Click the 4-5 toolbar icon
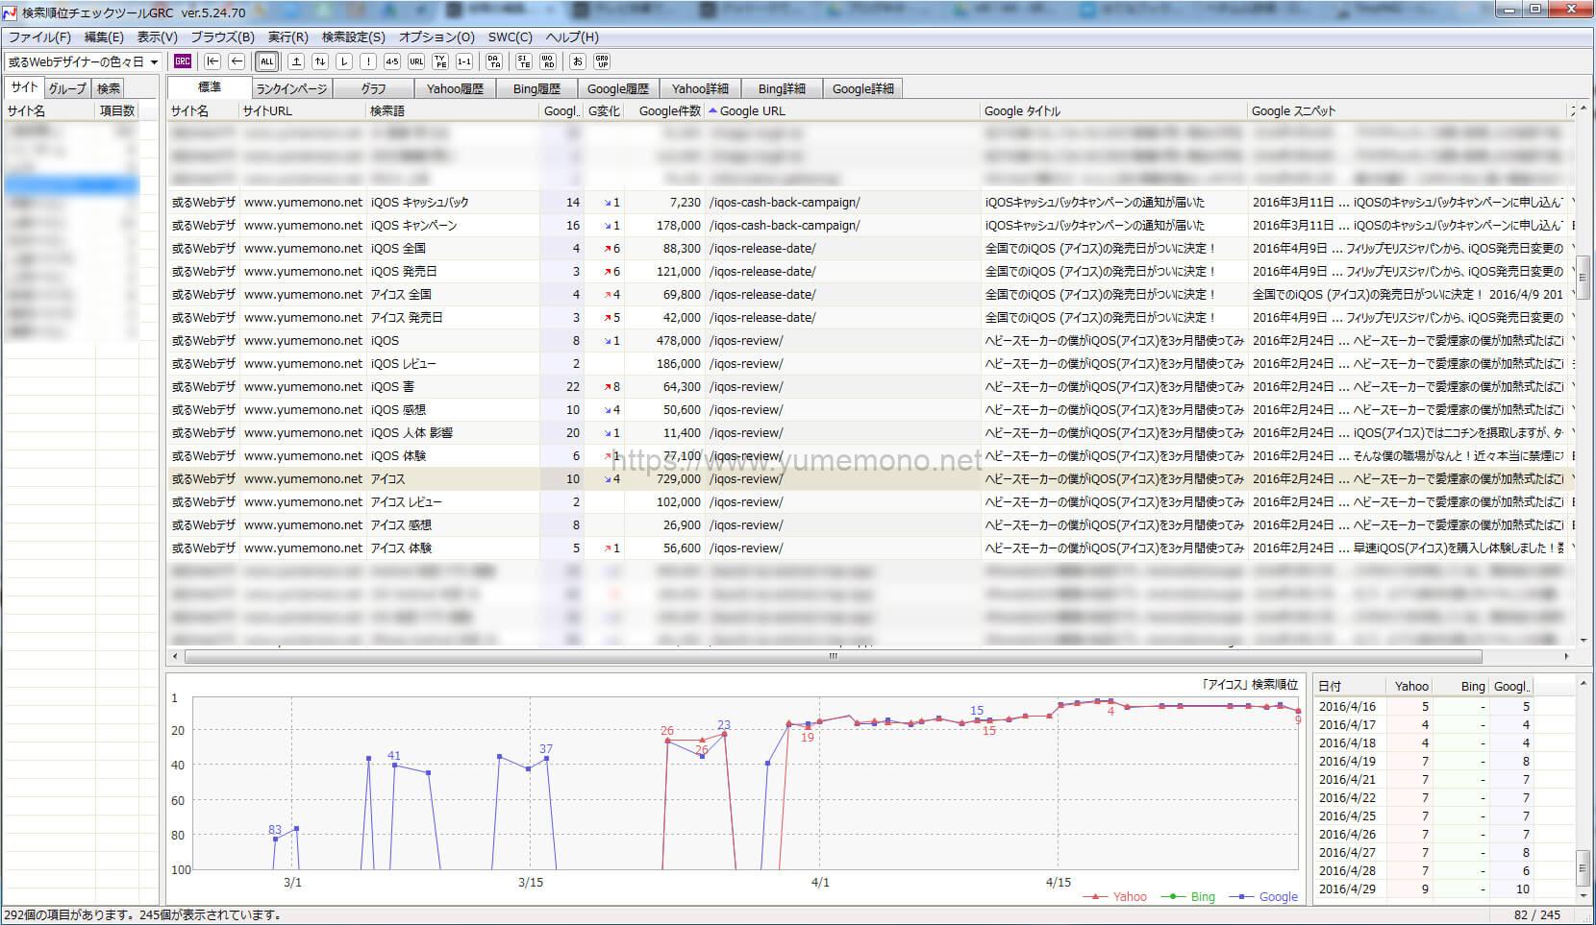Viewport: 1596px width, 925px height. click(x=391, y=61)
